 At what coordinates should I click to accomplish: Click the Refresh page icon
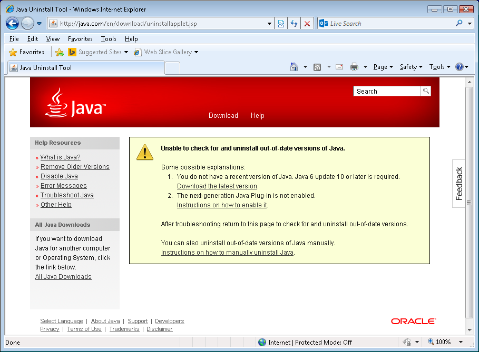tap(294, 24)
